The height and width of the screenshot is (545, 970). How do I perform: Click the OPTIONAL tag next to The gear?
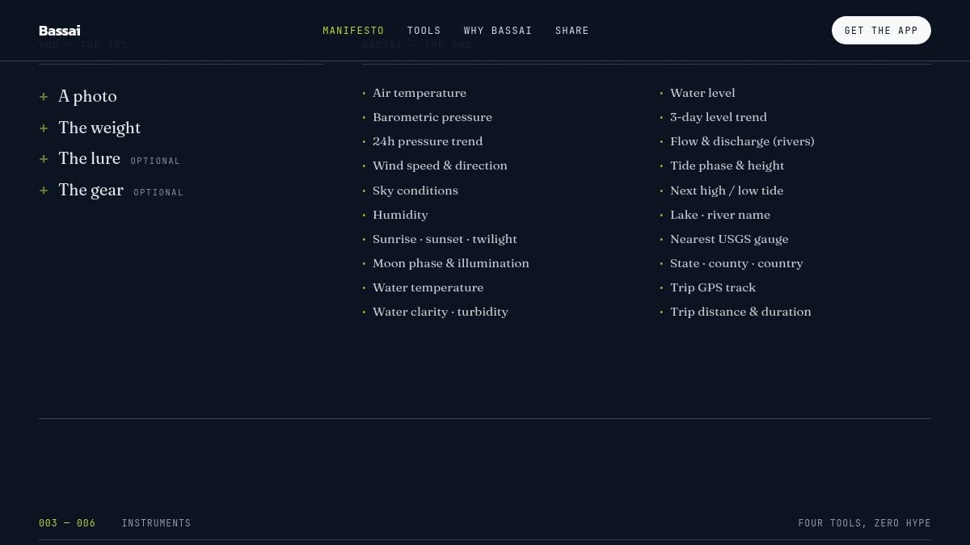coord(158,193)
